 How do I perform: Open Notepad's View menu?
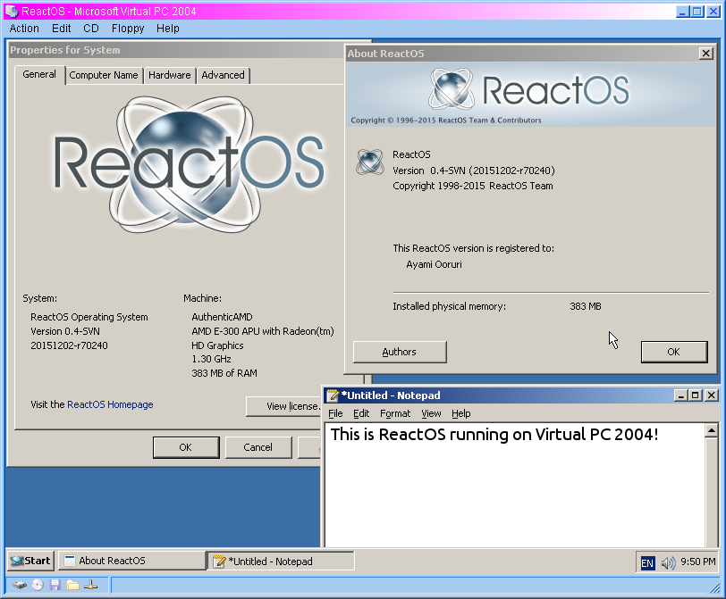(x=431, y=413)
